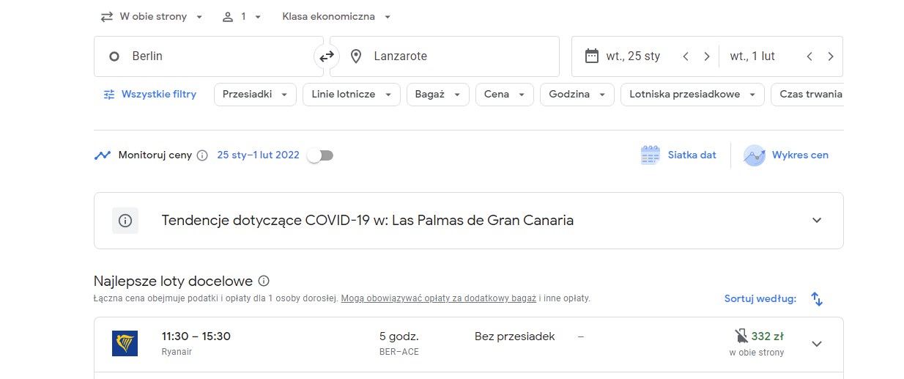904x379 pixels.
Task: Click the sort arrows icon by Sortuj według
Action: [x=817, y=298]
